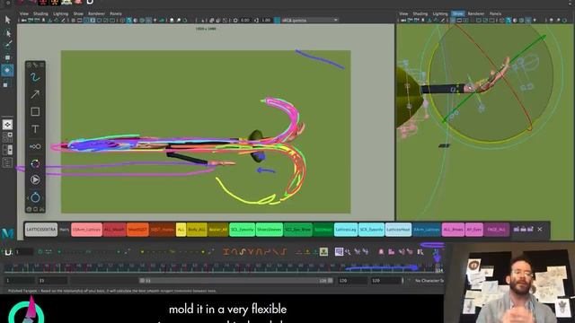575x323 pixels.
Task: Click the green ShoesSleeves button
Action: (270, 230)
